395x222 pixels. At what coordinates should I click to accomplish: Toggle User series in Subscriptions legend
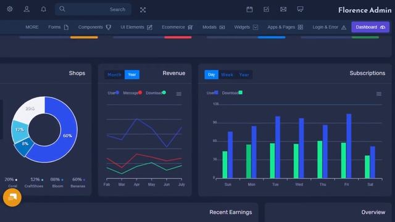[x=212, y=93]
